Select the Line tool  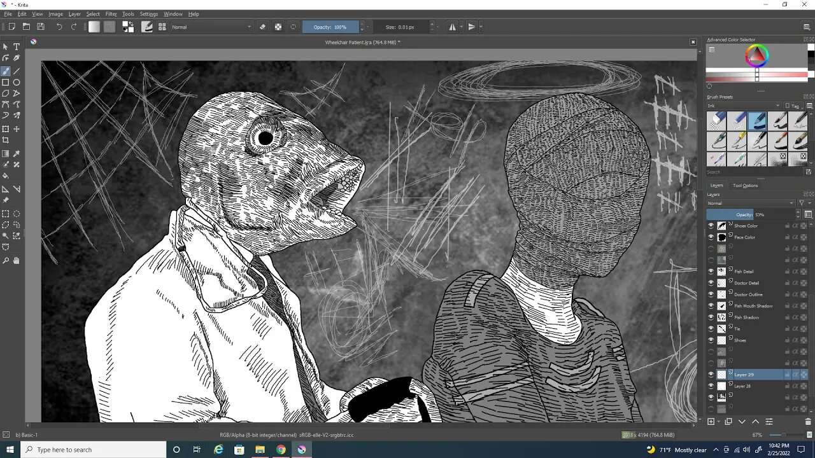[x=17, y=71]
